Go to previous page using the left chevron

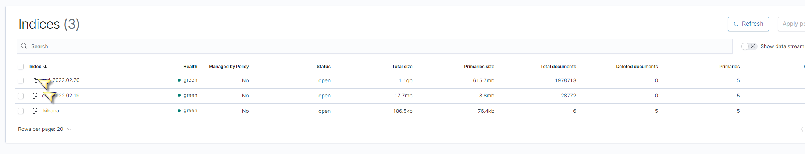pyautogui.click(x=802, y=129)
